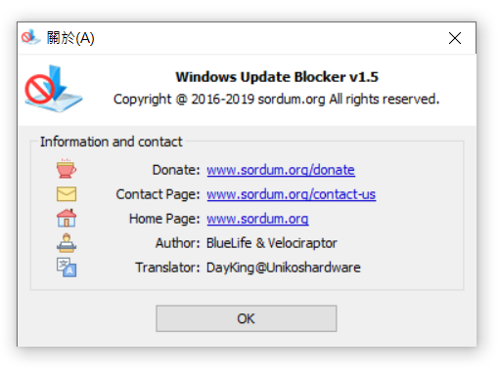This screenshot has height=372, width=499.
Task: Click the Donate label
Action: tap(176, 170)
